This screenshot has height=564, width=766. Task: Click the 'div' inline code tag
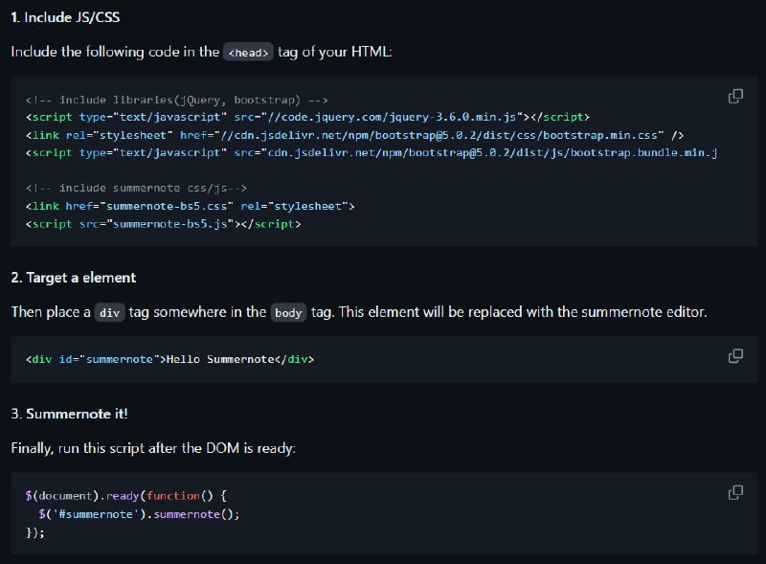(x=109, y=313)
